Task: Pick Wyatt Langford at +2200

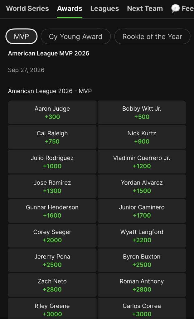Action: tap(142, 236)
